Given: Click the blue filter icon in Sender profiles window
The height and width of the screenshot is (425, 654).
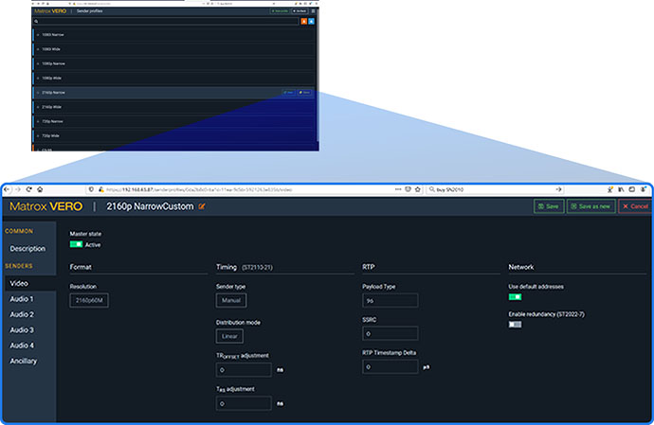Looking at the screenshot, I should coord(311,21).
